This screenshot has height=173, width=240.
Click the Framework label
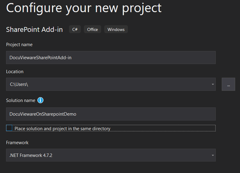(x=17, y=143)
